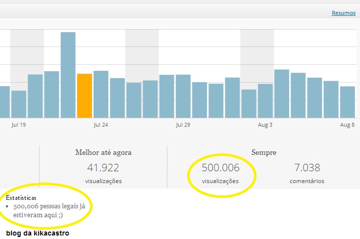This screenshot has height=239, width=360.
Task: Click the bar above the Jul 19 label
Action: pos(19,104)
